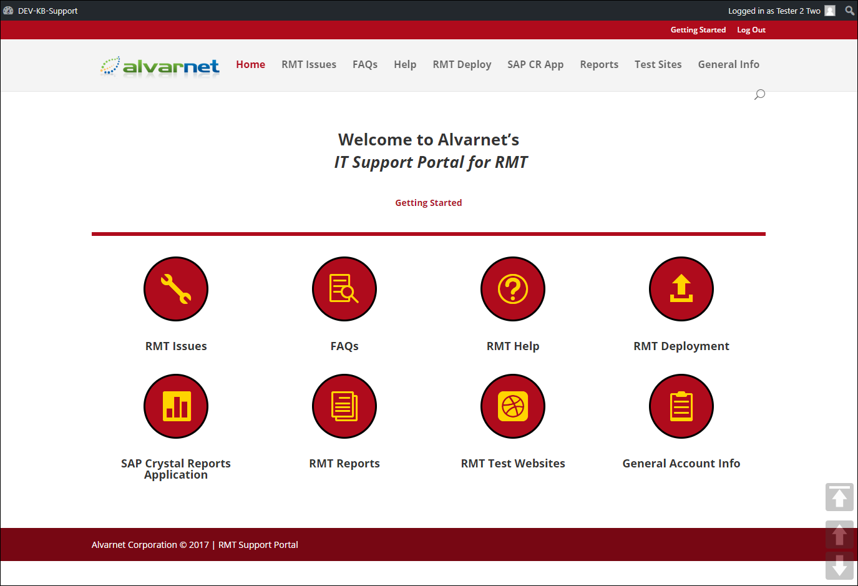Click the Welcome to Alvarnet's heading

[x=429, y=140]
